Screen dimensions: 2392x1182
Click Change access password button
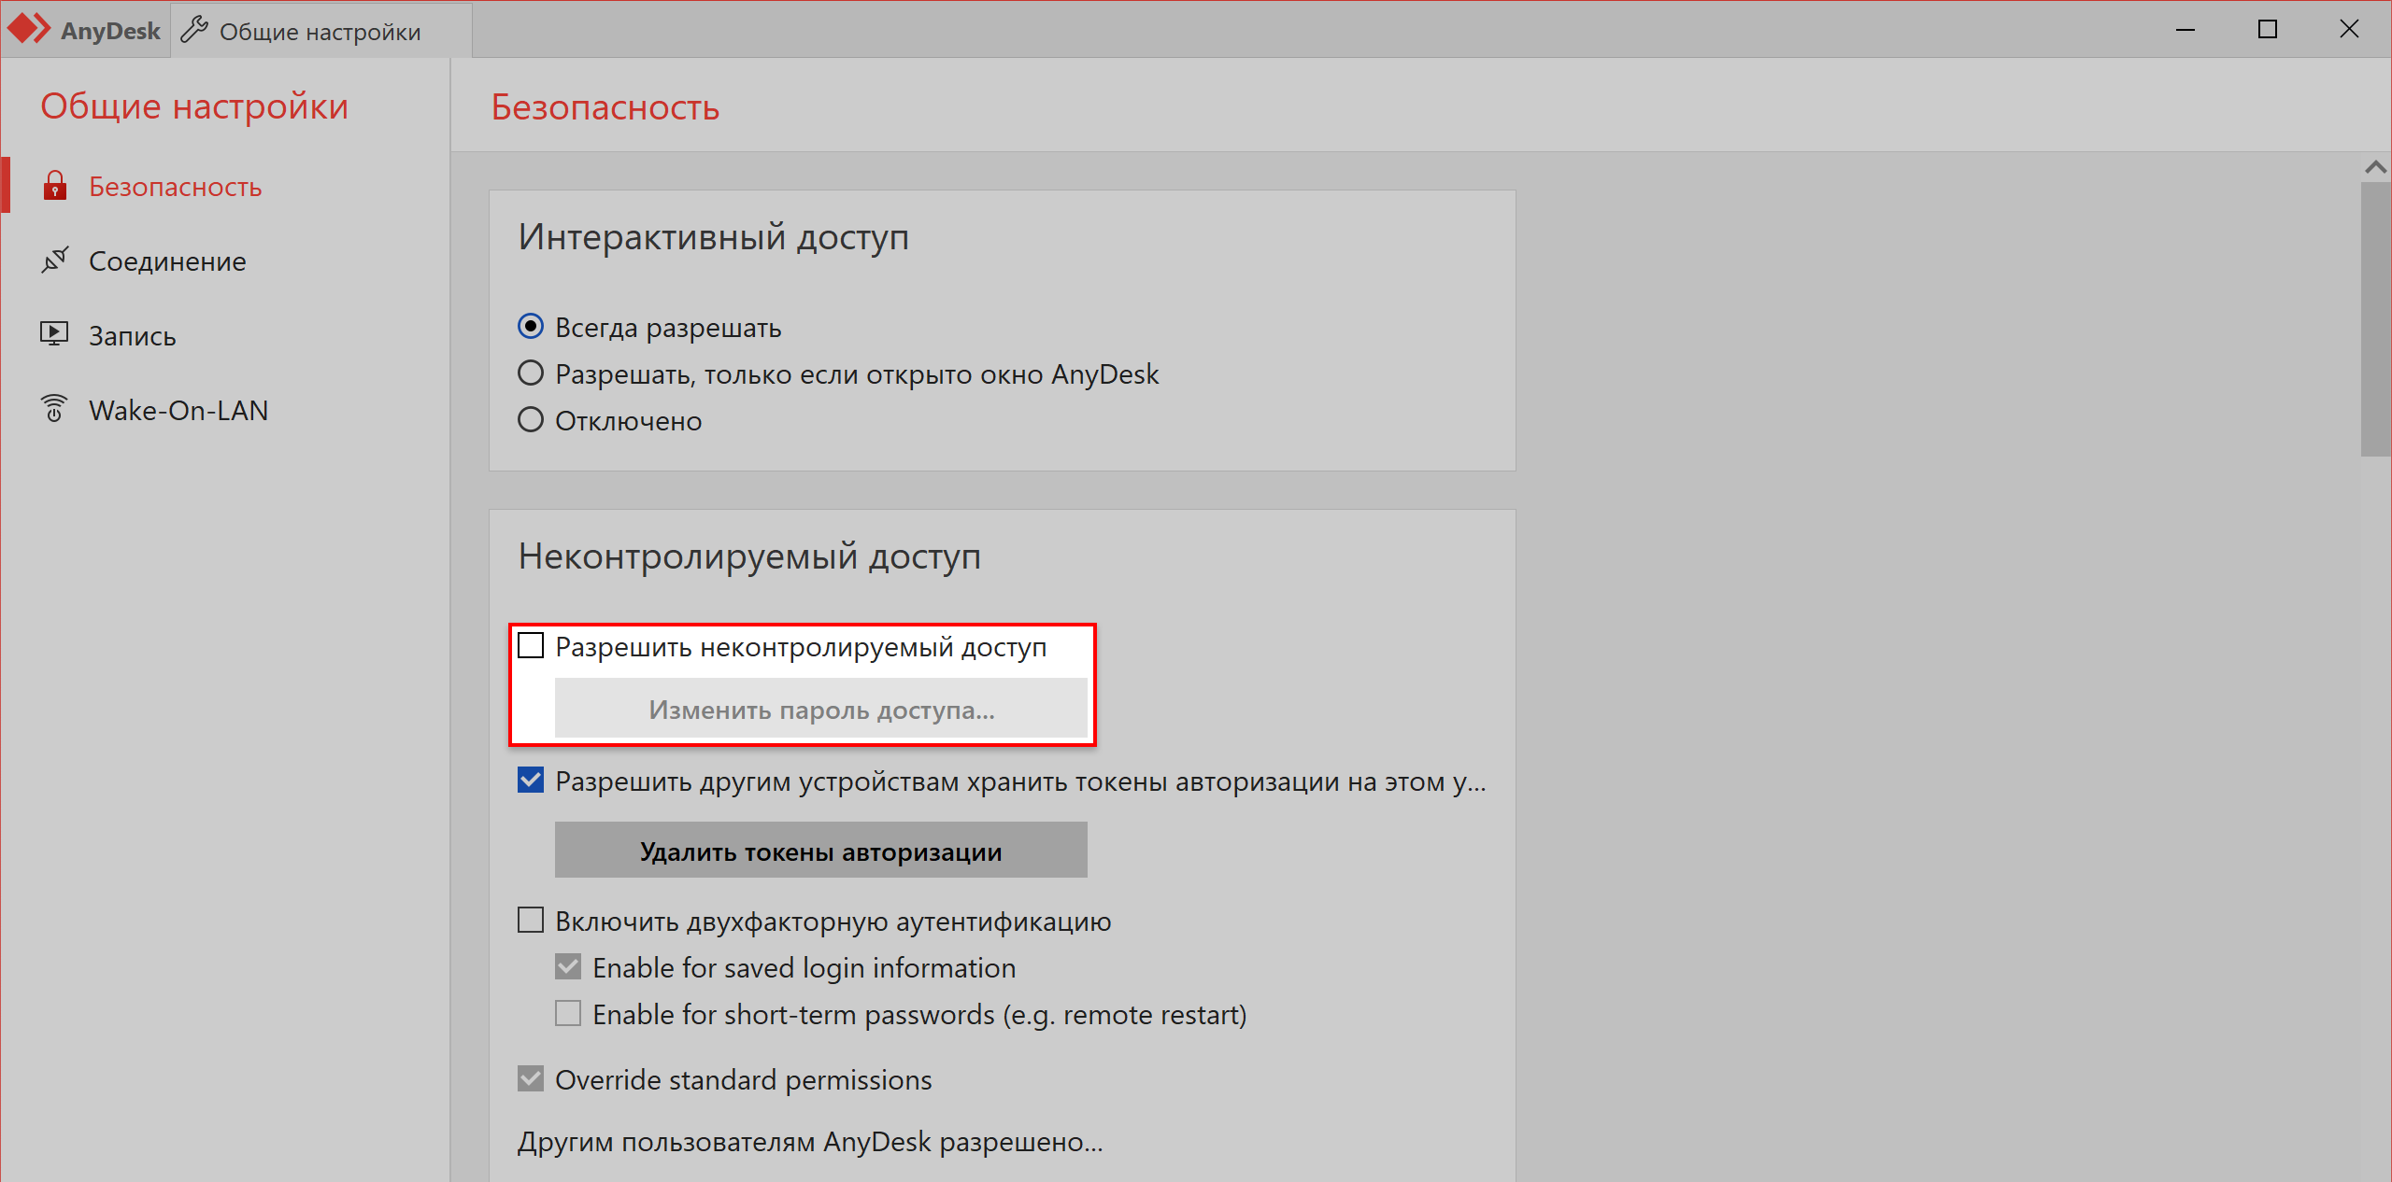click(x=819, y=708)
